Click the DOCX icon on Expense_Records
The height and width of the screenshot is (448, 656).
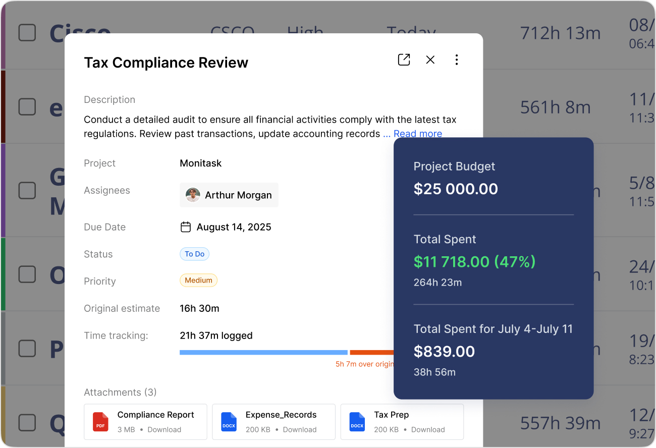coord(229,422)
